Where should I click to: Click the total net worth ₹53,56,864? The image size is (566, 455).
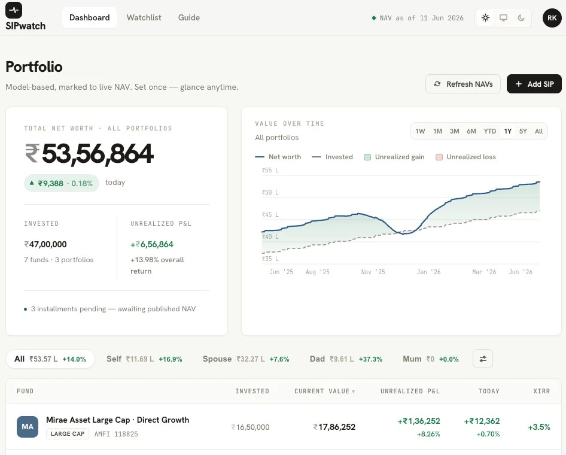coord(89,153)
